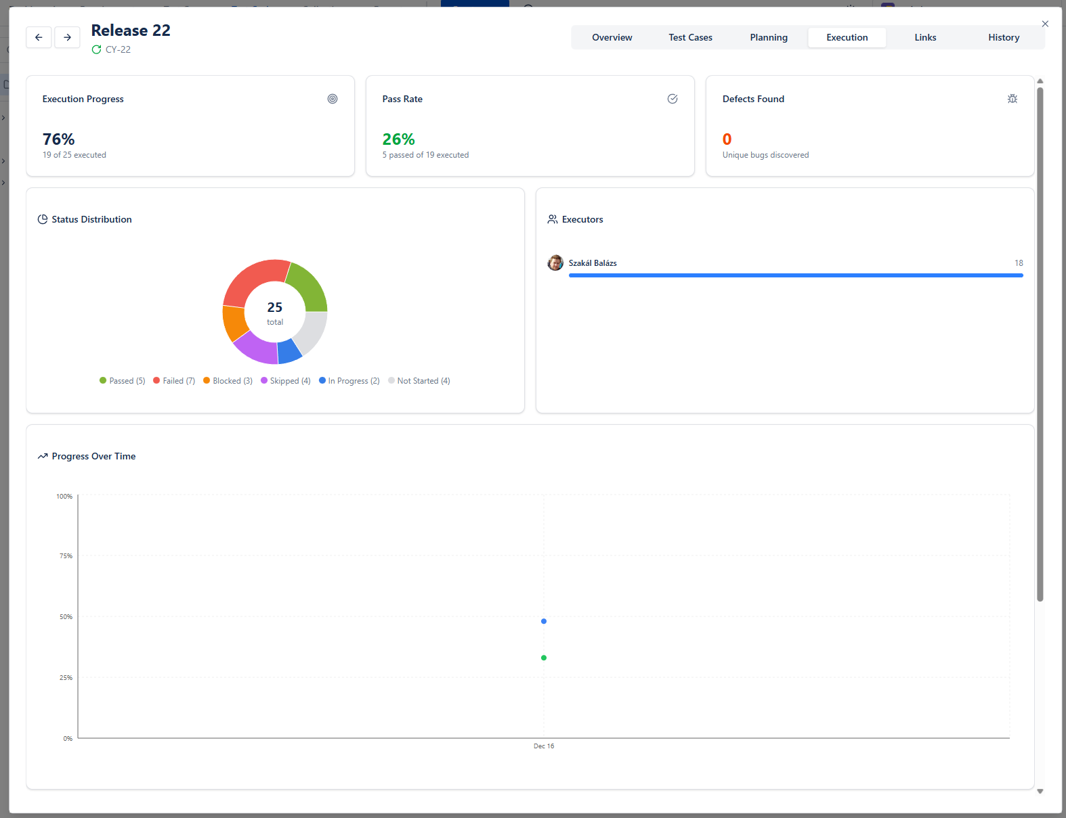Go to the next release arrow
Image resolution: width=1066 pixels, height=818 pixels.
point(67,37)
